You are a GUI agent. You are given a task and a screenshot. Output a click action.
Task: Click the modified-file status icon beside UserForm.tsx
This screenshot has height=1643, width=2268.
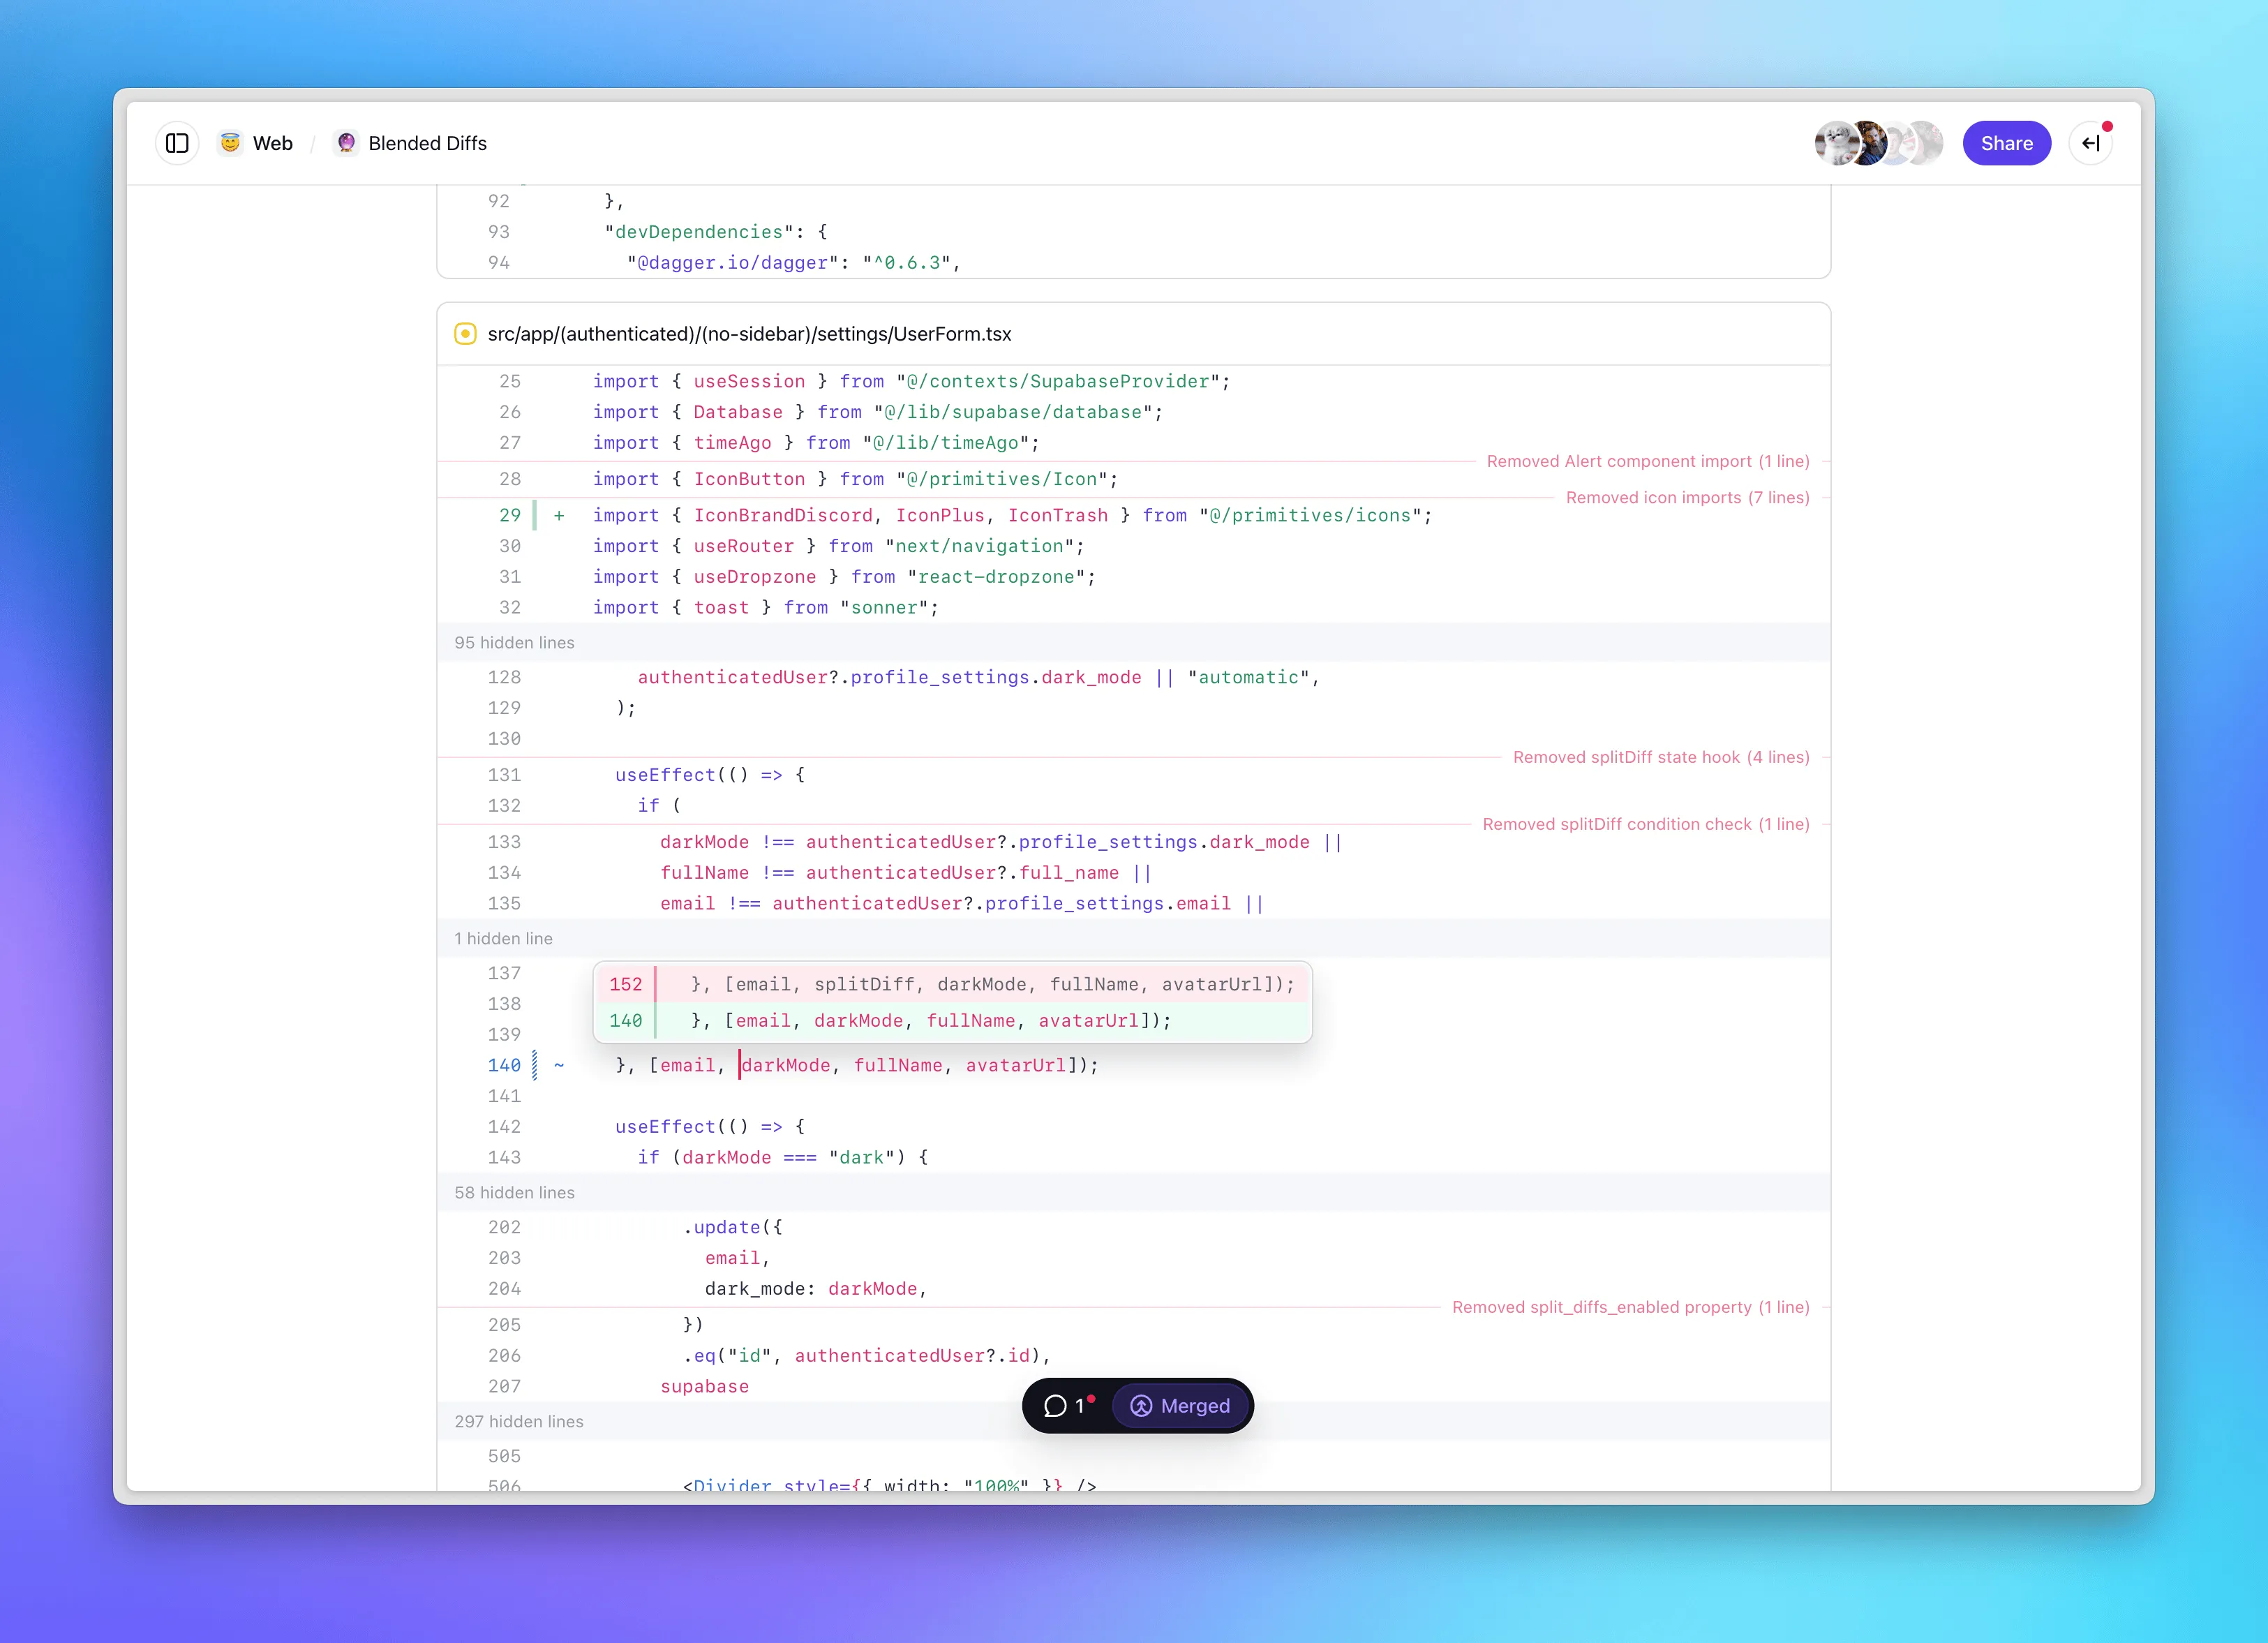(x=465, y=334)
